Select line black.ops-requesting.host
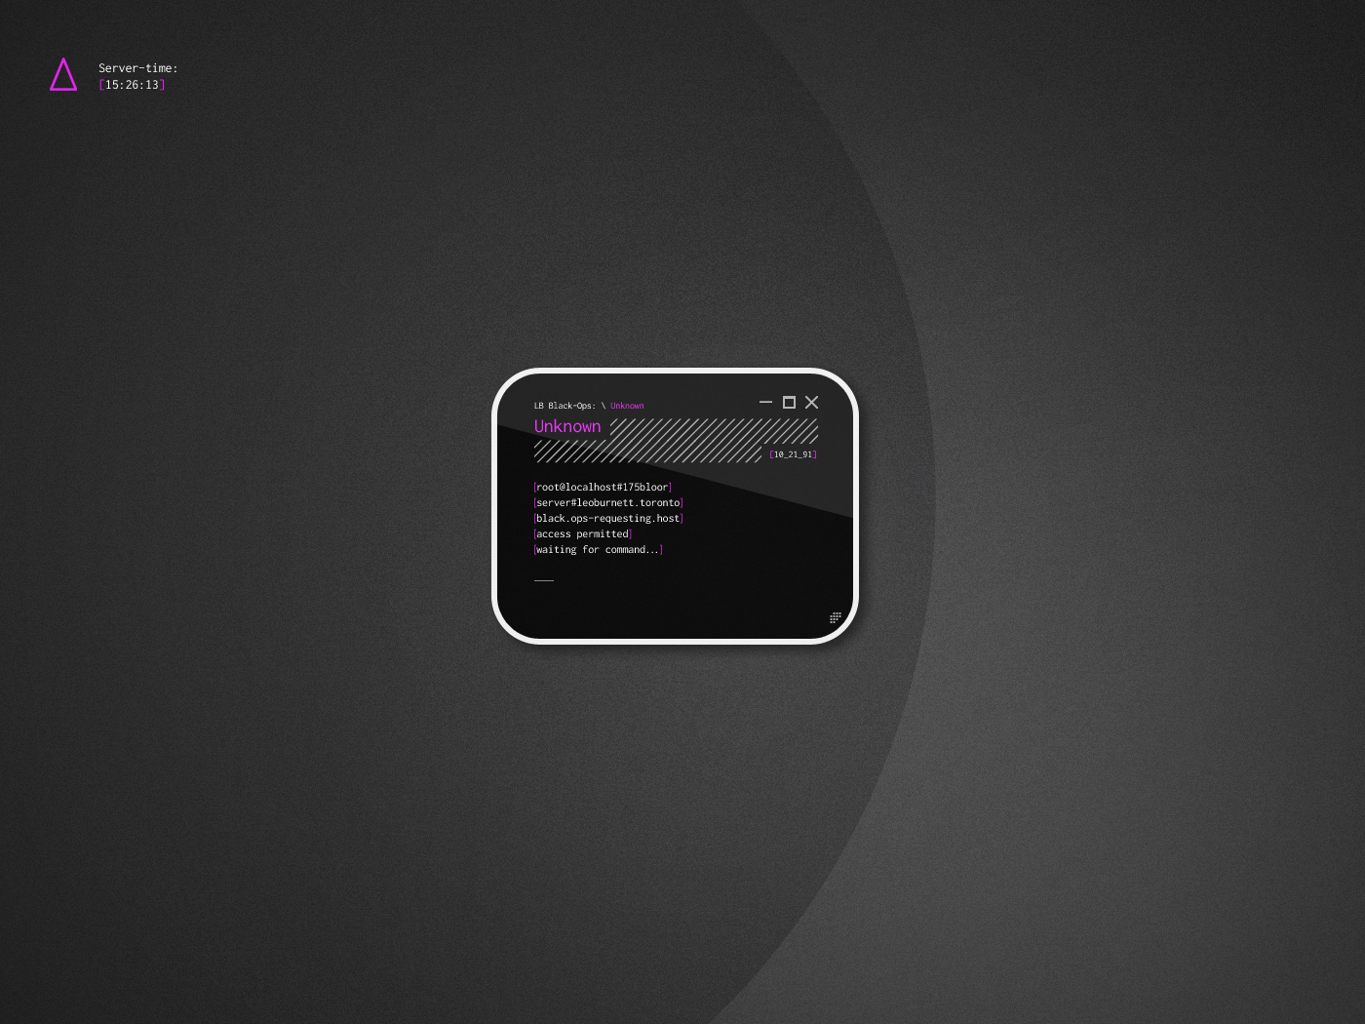 608,518
